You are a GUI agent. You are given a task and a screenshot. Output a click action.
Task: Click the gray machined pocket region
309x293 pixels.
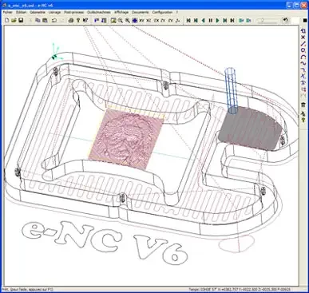[250, 129]
